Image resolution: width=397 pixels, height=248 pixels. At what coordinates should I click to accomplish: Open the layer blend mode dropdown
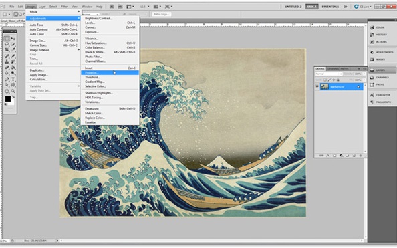[x=329, y=74]
